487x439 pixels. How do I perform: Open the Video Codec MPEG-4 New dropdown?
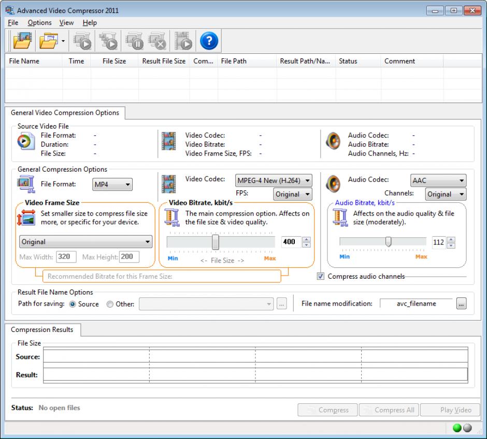coord(274,180)
